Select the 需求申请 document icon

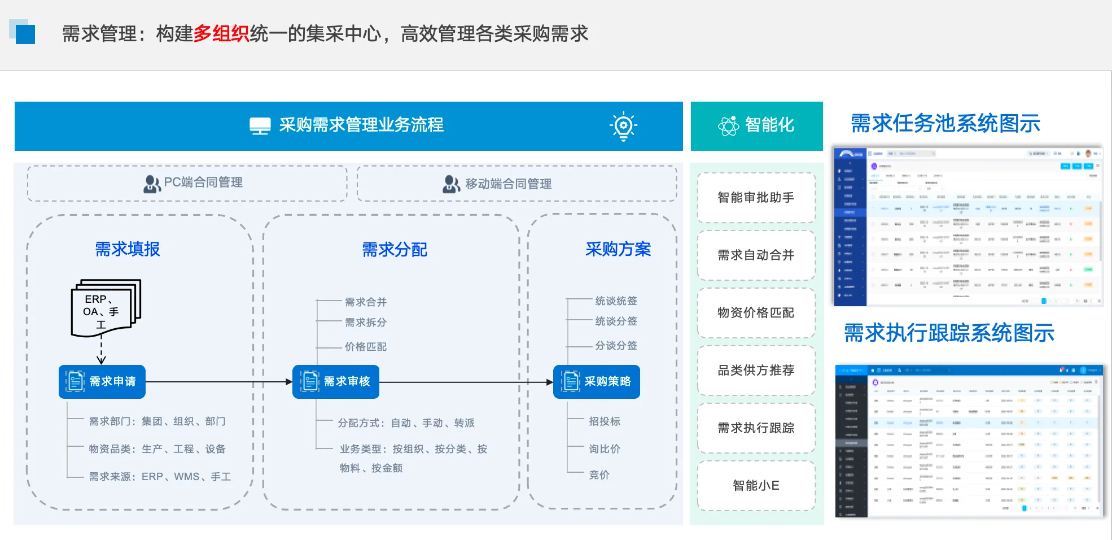point(74,381)
